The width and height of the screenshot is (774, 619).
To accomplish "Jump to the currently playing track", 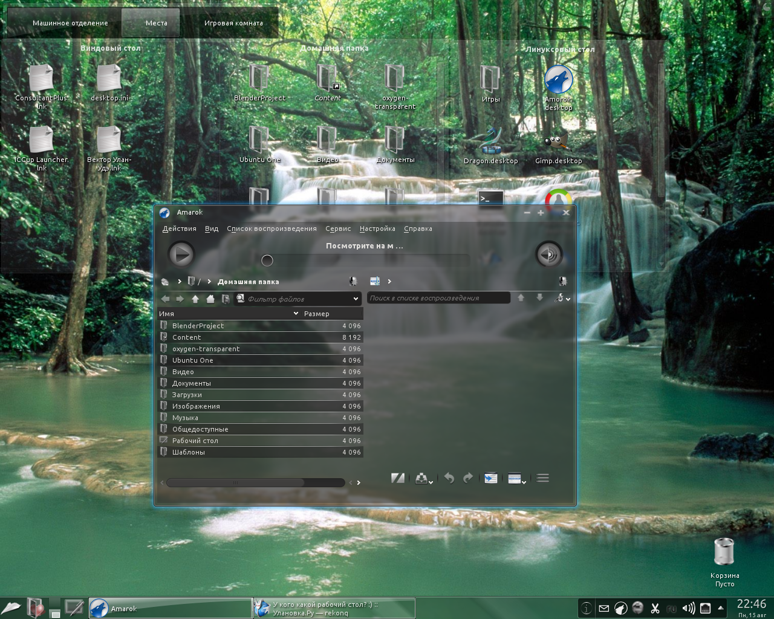I will tap(490, 478).
